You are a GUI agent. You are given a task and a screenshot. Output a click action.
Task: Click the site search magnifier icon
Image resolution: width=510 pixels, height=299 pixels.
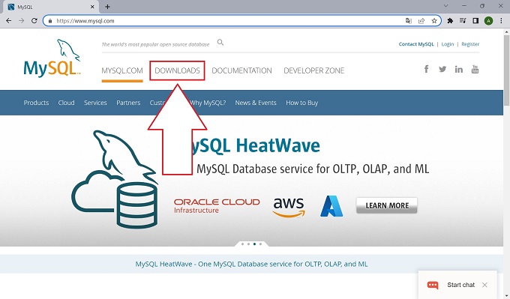pos(220,42)
